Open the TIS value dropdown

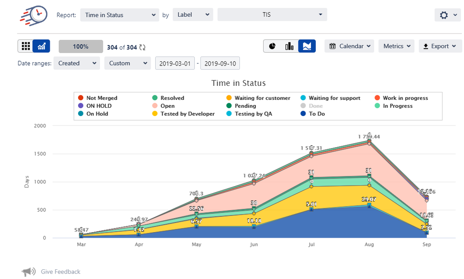tap(272, 14)
